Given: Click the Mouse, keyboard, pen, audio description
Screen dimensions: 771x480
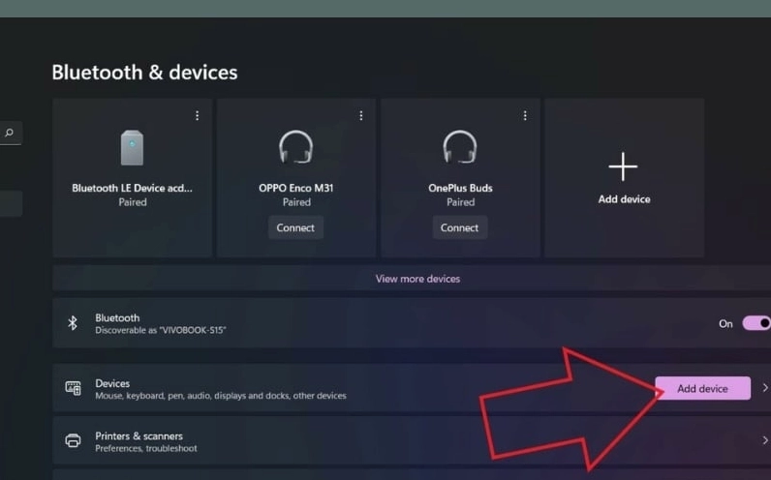Looking at the screenshot, I should pyautogui.click(x=221, y=396).
